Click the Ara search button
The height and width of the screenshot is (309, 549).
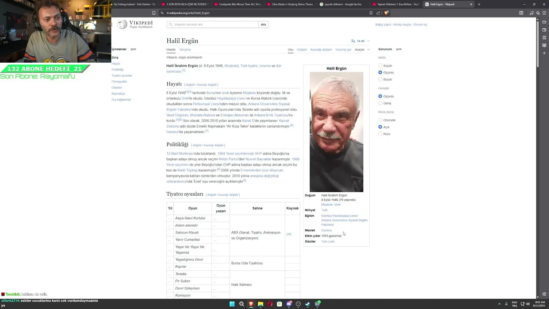(263, 24)
